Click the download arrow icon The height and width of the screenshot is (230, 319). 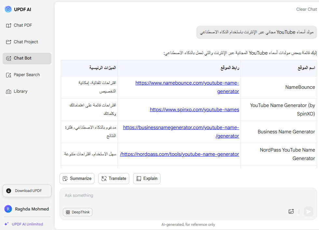tap(9, 191)
